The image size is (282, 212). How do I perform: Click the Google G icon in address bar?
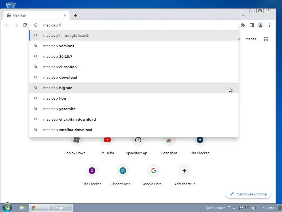tap(36, 25)
